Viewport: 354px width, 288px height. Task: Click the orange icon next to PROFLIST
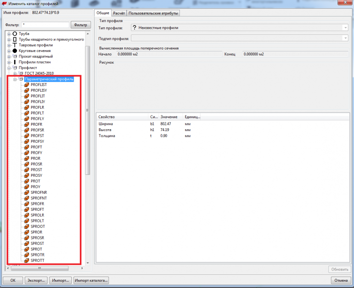[x=27, y=85]
